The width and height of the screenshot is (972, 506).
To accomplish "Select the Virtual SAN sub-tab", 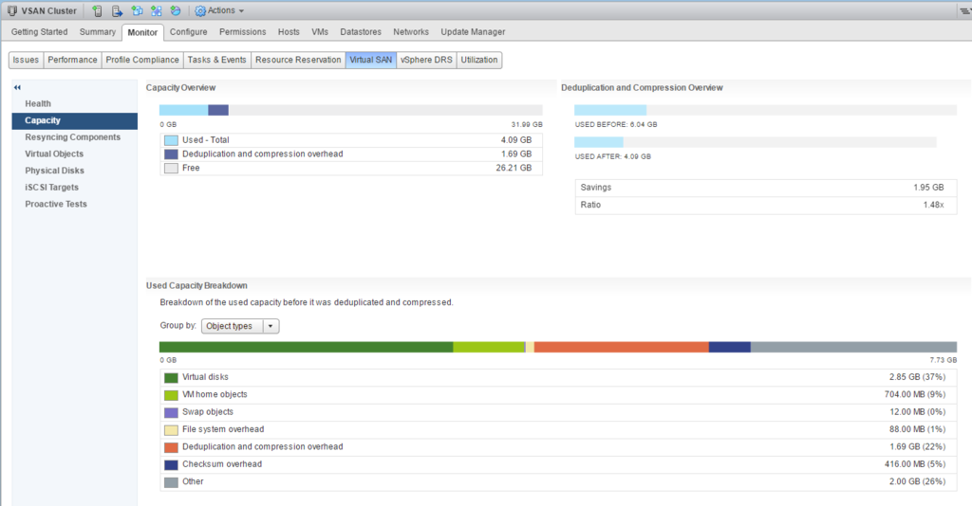I will click(x=371, y=60).
